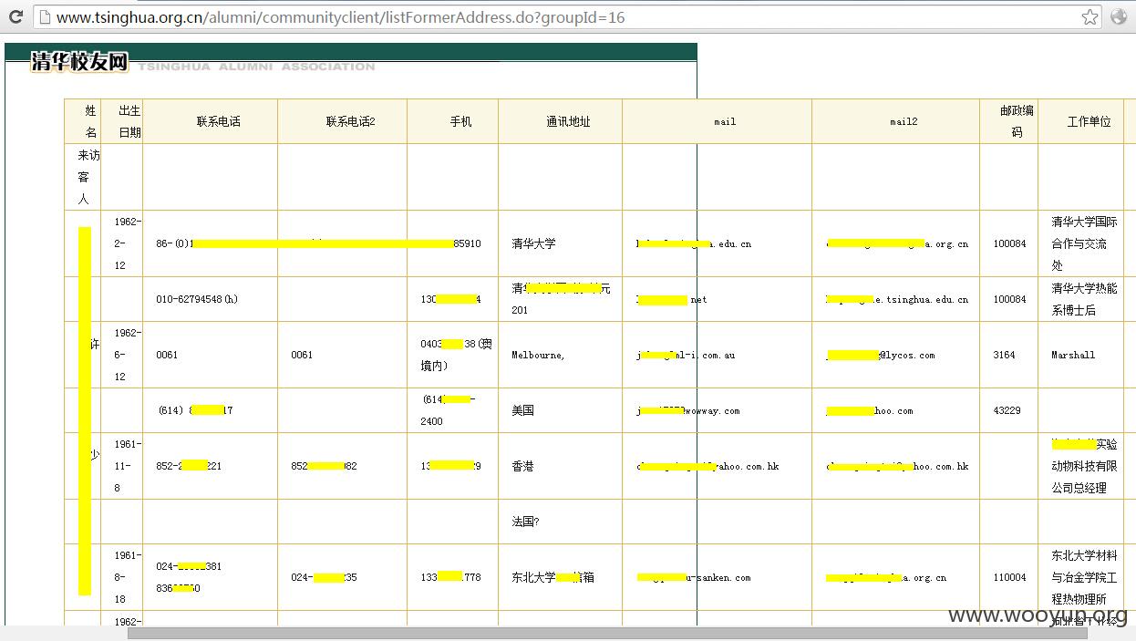Screen dimensions: 1136x641
Task: Click the Tsinghua Alumni Association banner text
Action: pyautogui.click(x=256, y=67)
